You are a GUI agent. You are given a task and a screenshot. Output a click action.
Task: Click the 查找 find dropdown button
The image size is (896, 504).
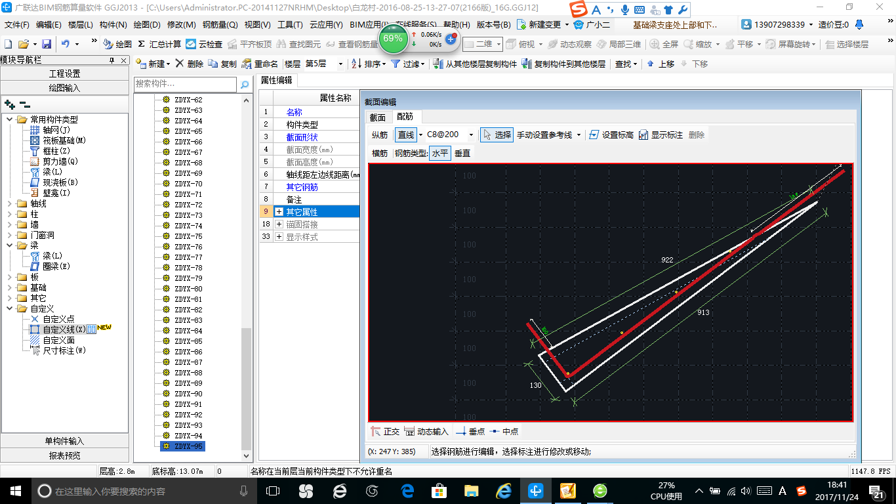click(x=626, y=64)
